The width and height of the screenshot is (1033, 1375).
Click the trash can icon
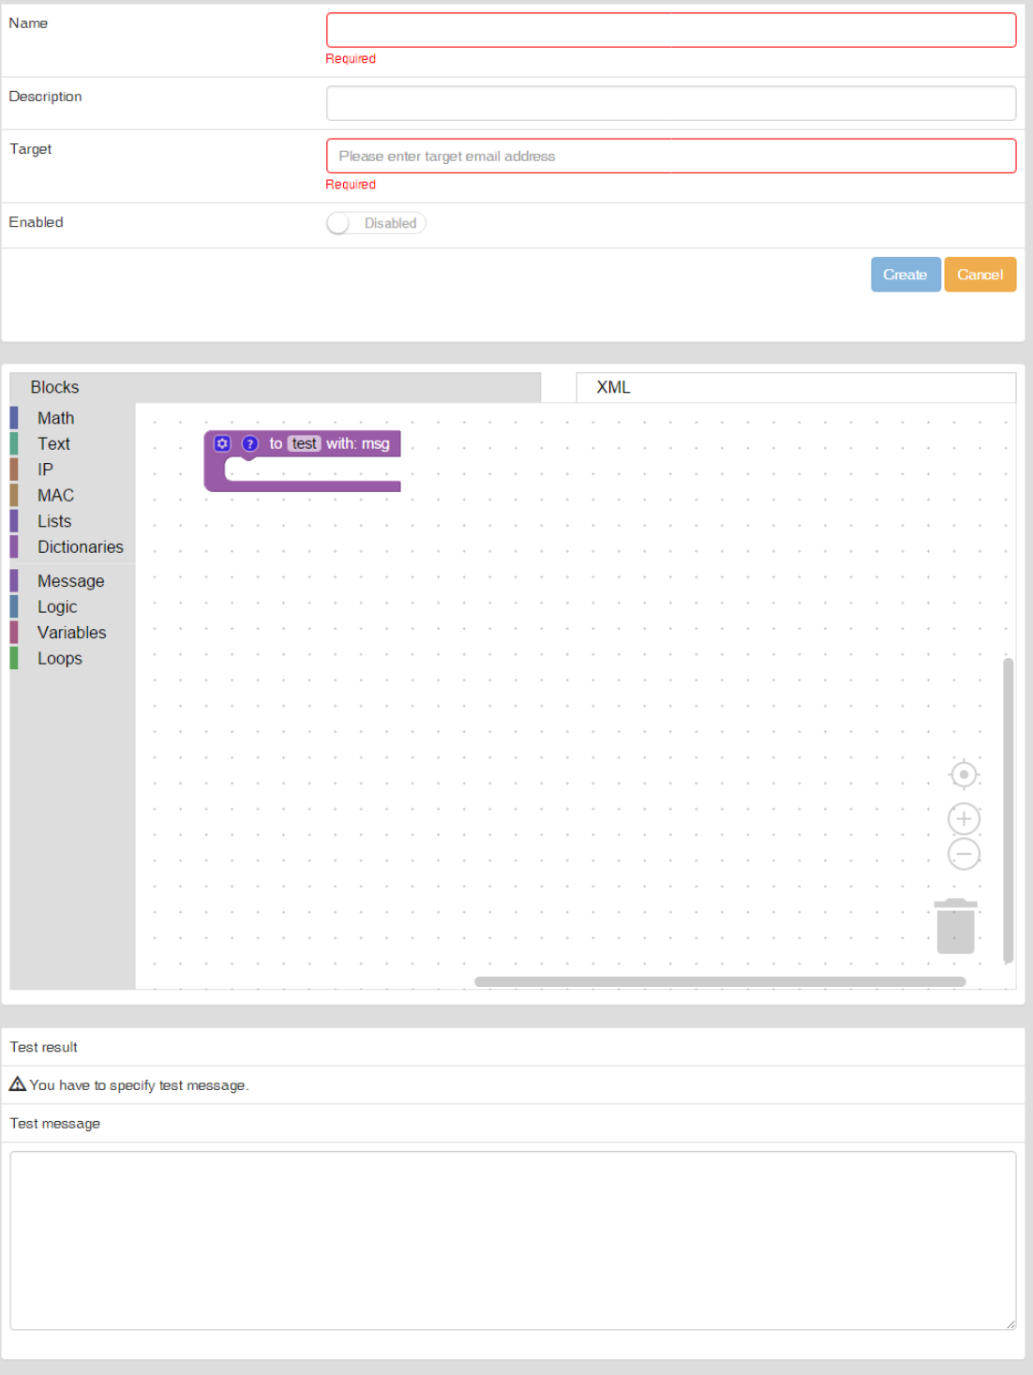click(955, 926)
